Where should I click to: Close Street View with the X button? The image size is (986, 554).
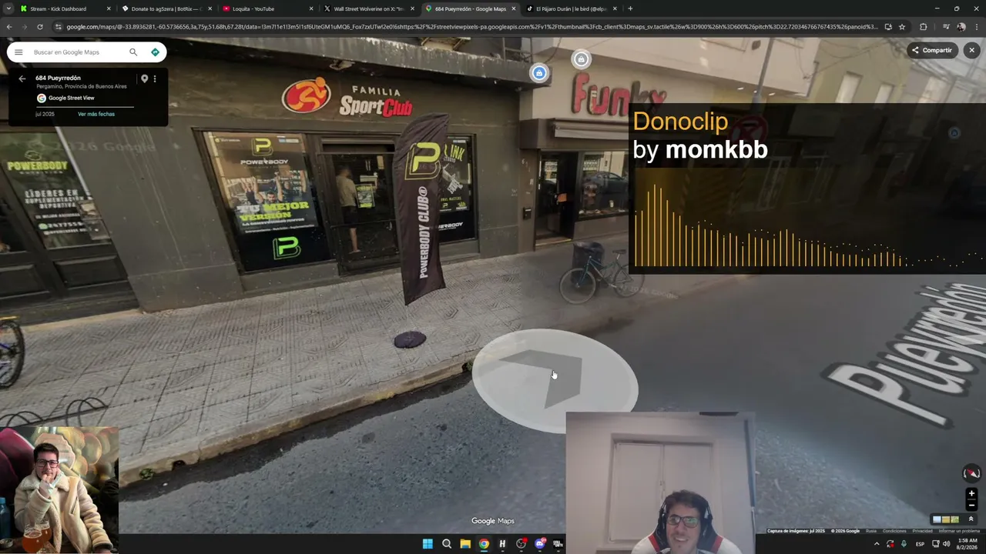click(x=972, y=50)
